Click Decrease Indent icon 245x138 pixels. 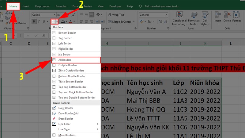98,21
